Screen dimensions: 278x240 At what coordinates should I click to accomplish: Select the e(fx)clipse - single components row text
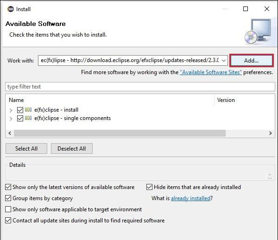[x=73, y=118]
